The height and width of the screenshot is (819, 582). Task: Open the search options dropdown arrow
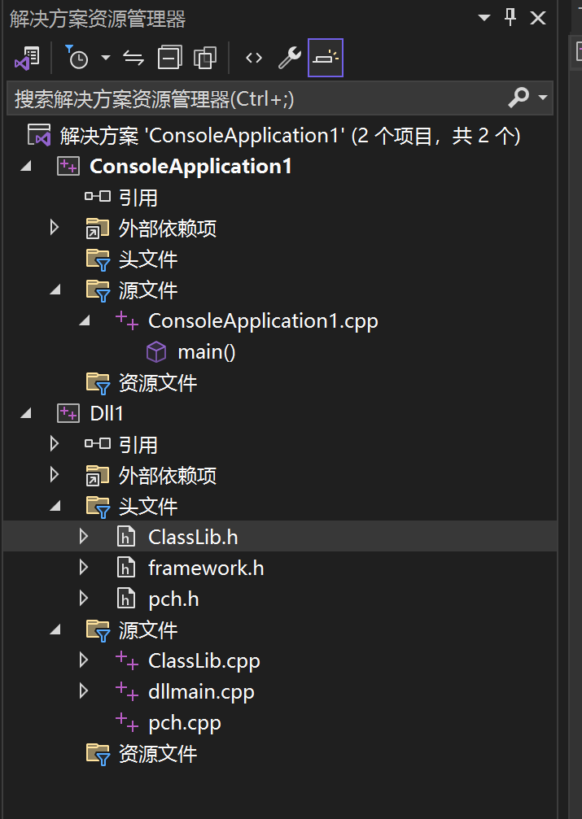click(543, 98)
